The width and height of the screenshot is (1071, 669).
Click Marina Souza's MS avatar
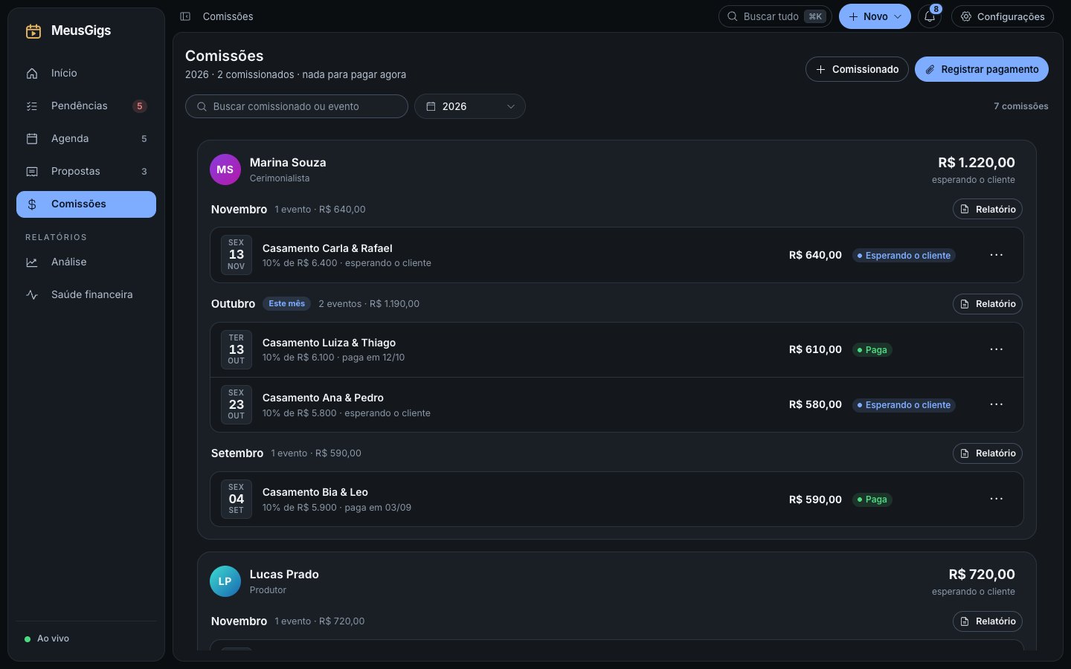pyautogui.click(x=225, y=169)
